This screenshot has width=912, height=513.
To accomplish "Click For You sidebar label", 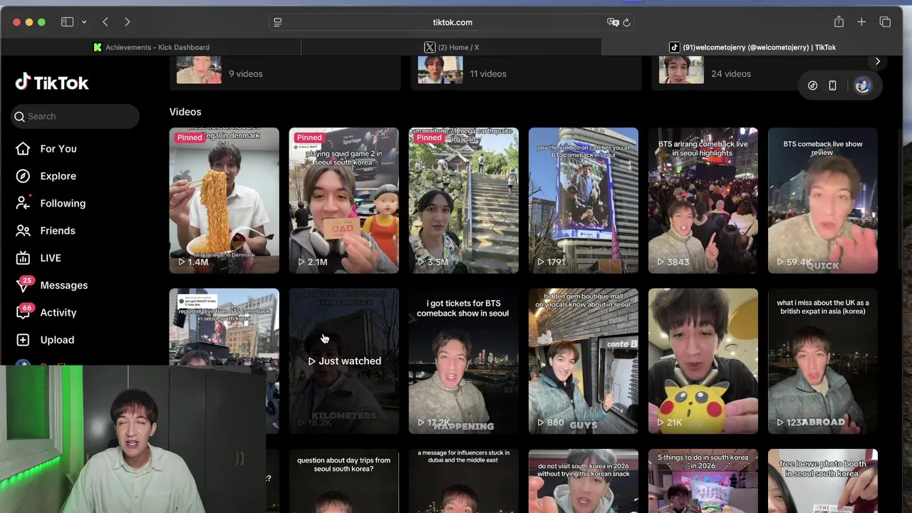I will click(58, 148).
